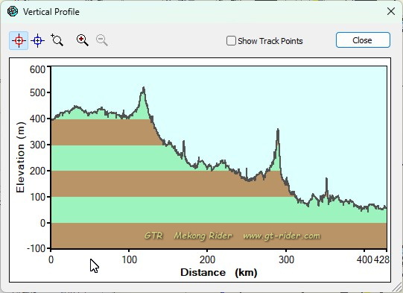Click the '200' distance axis tick label
The height and width of the screenshot is (293, 403).
[x=207, y=259]
